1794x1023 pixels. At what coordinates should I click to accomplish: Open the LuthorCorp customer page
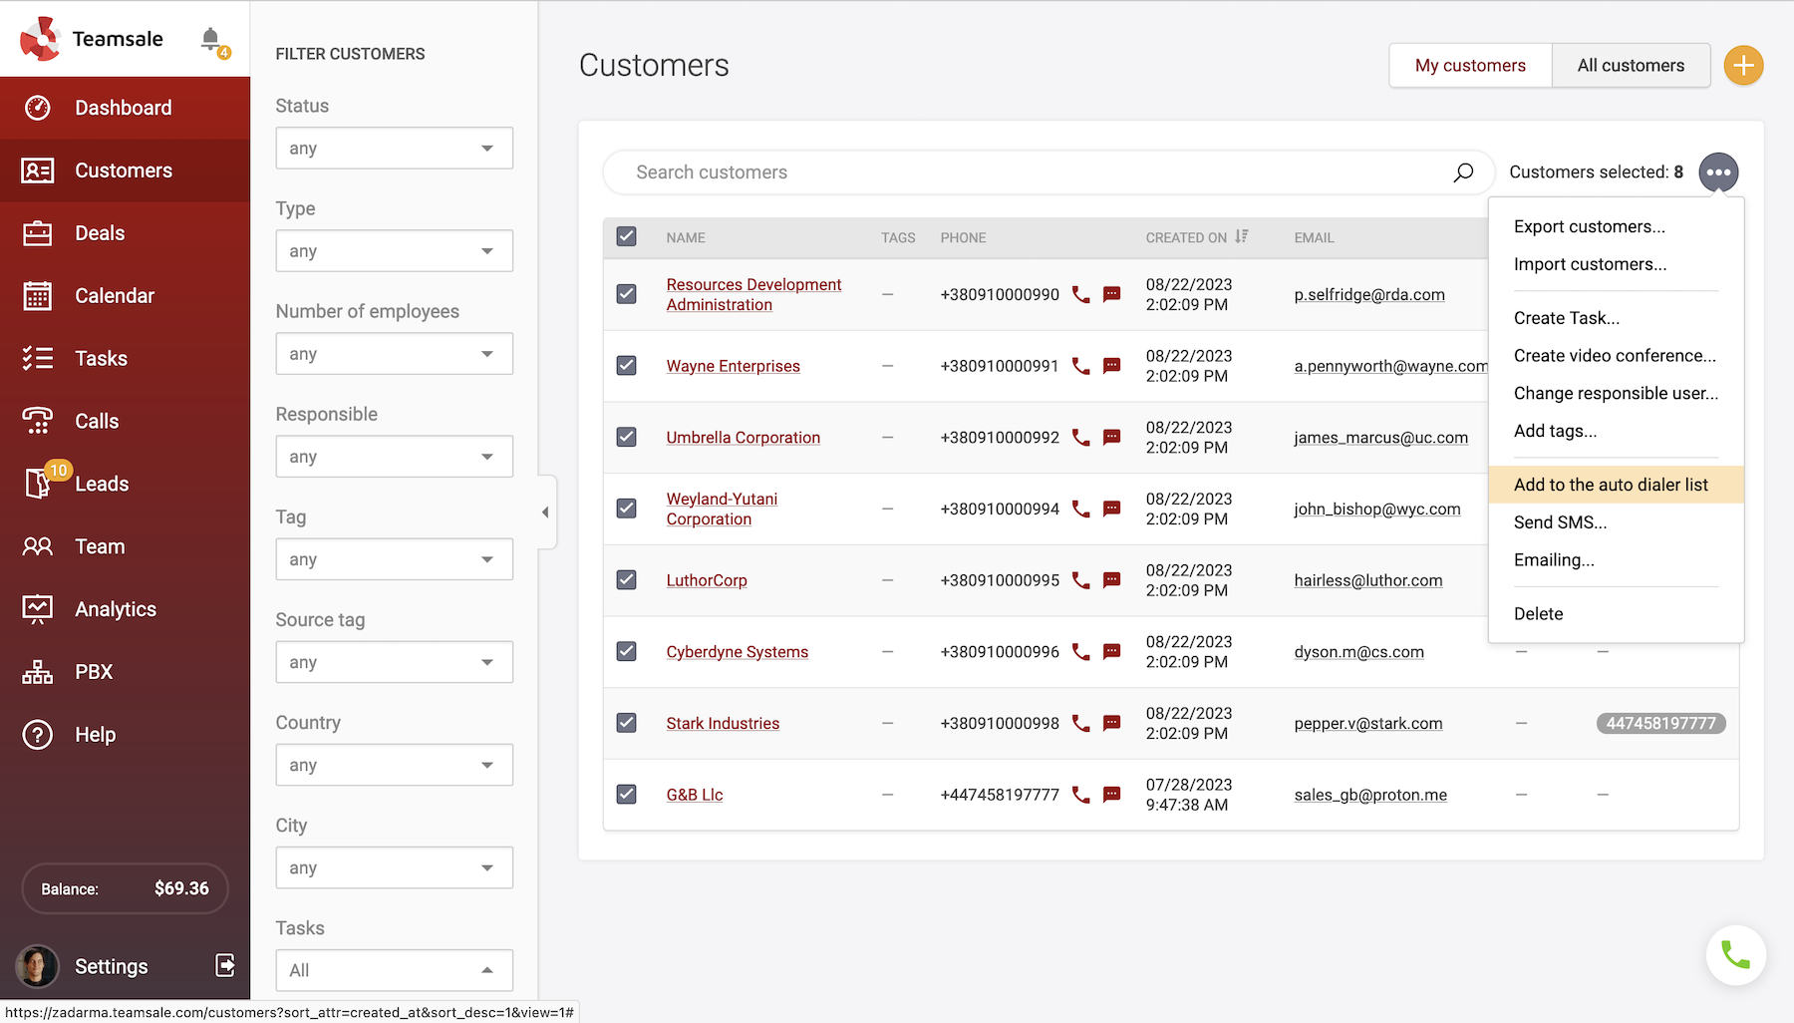[x=707, y=579]
